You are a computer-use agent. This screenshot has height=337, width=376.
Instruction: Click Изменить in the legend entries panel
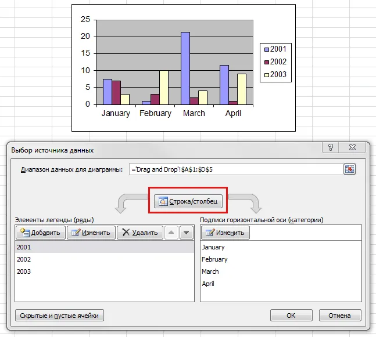coord(91,233)
